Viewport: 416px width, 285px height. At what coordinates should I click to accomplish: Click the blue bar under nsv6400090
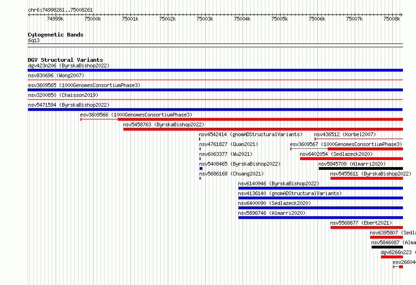(x=321, y=208)
